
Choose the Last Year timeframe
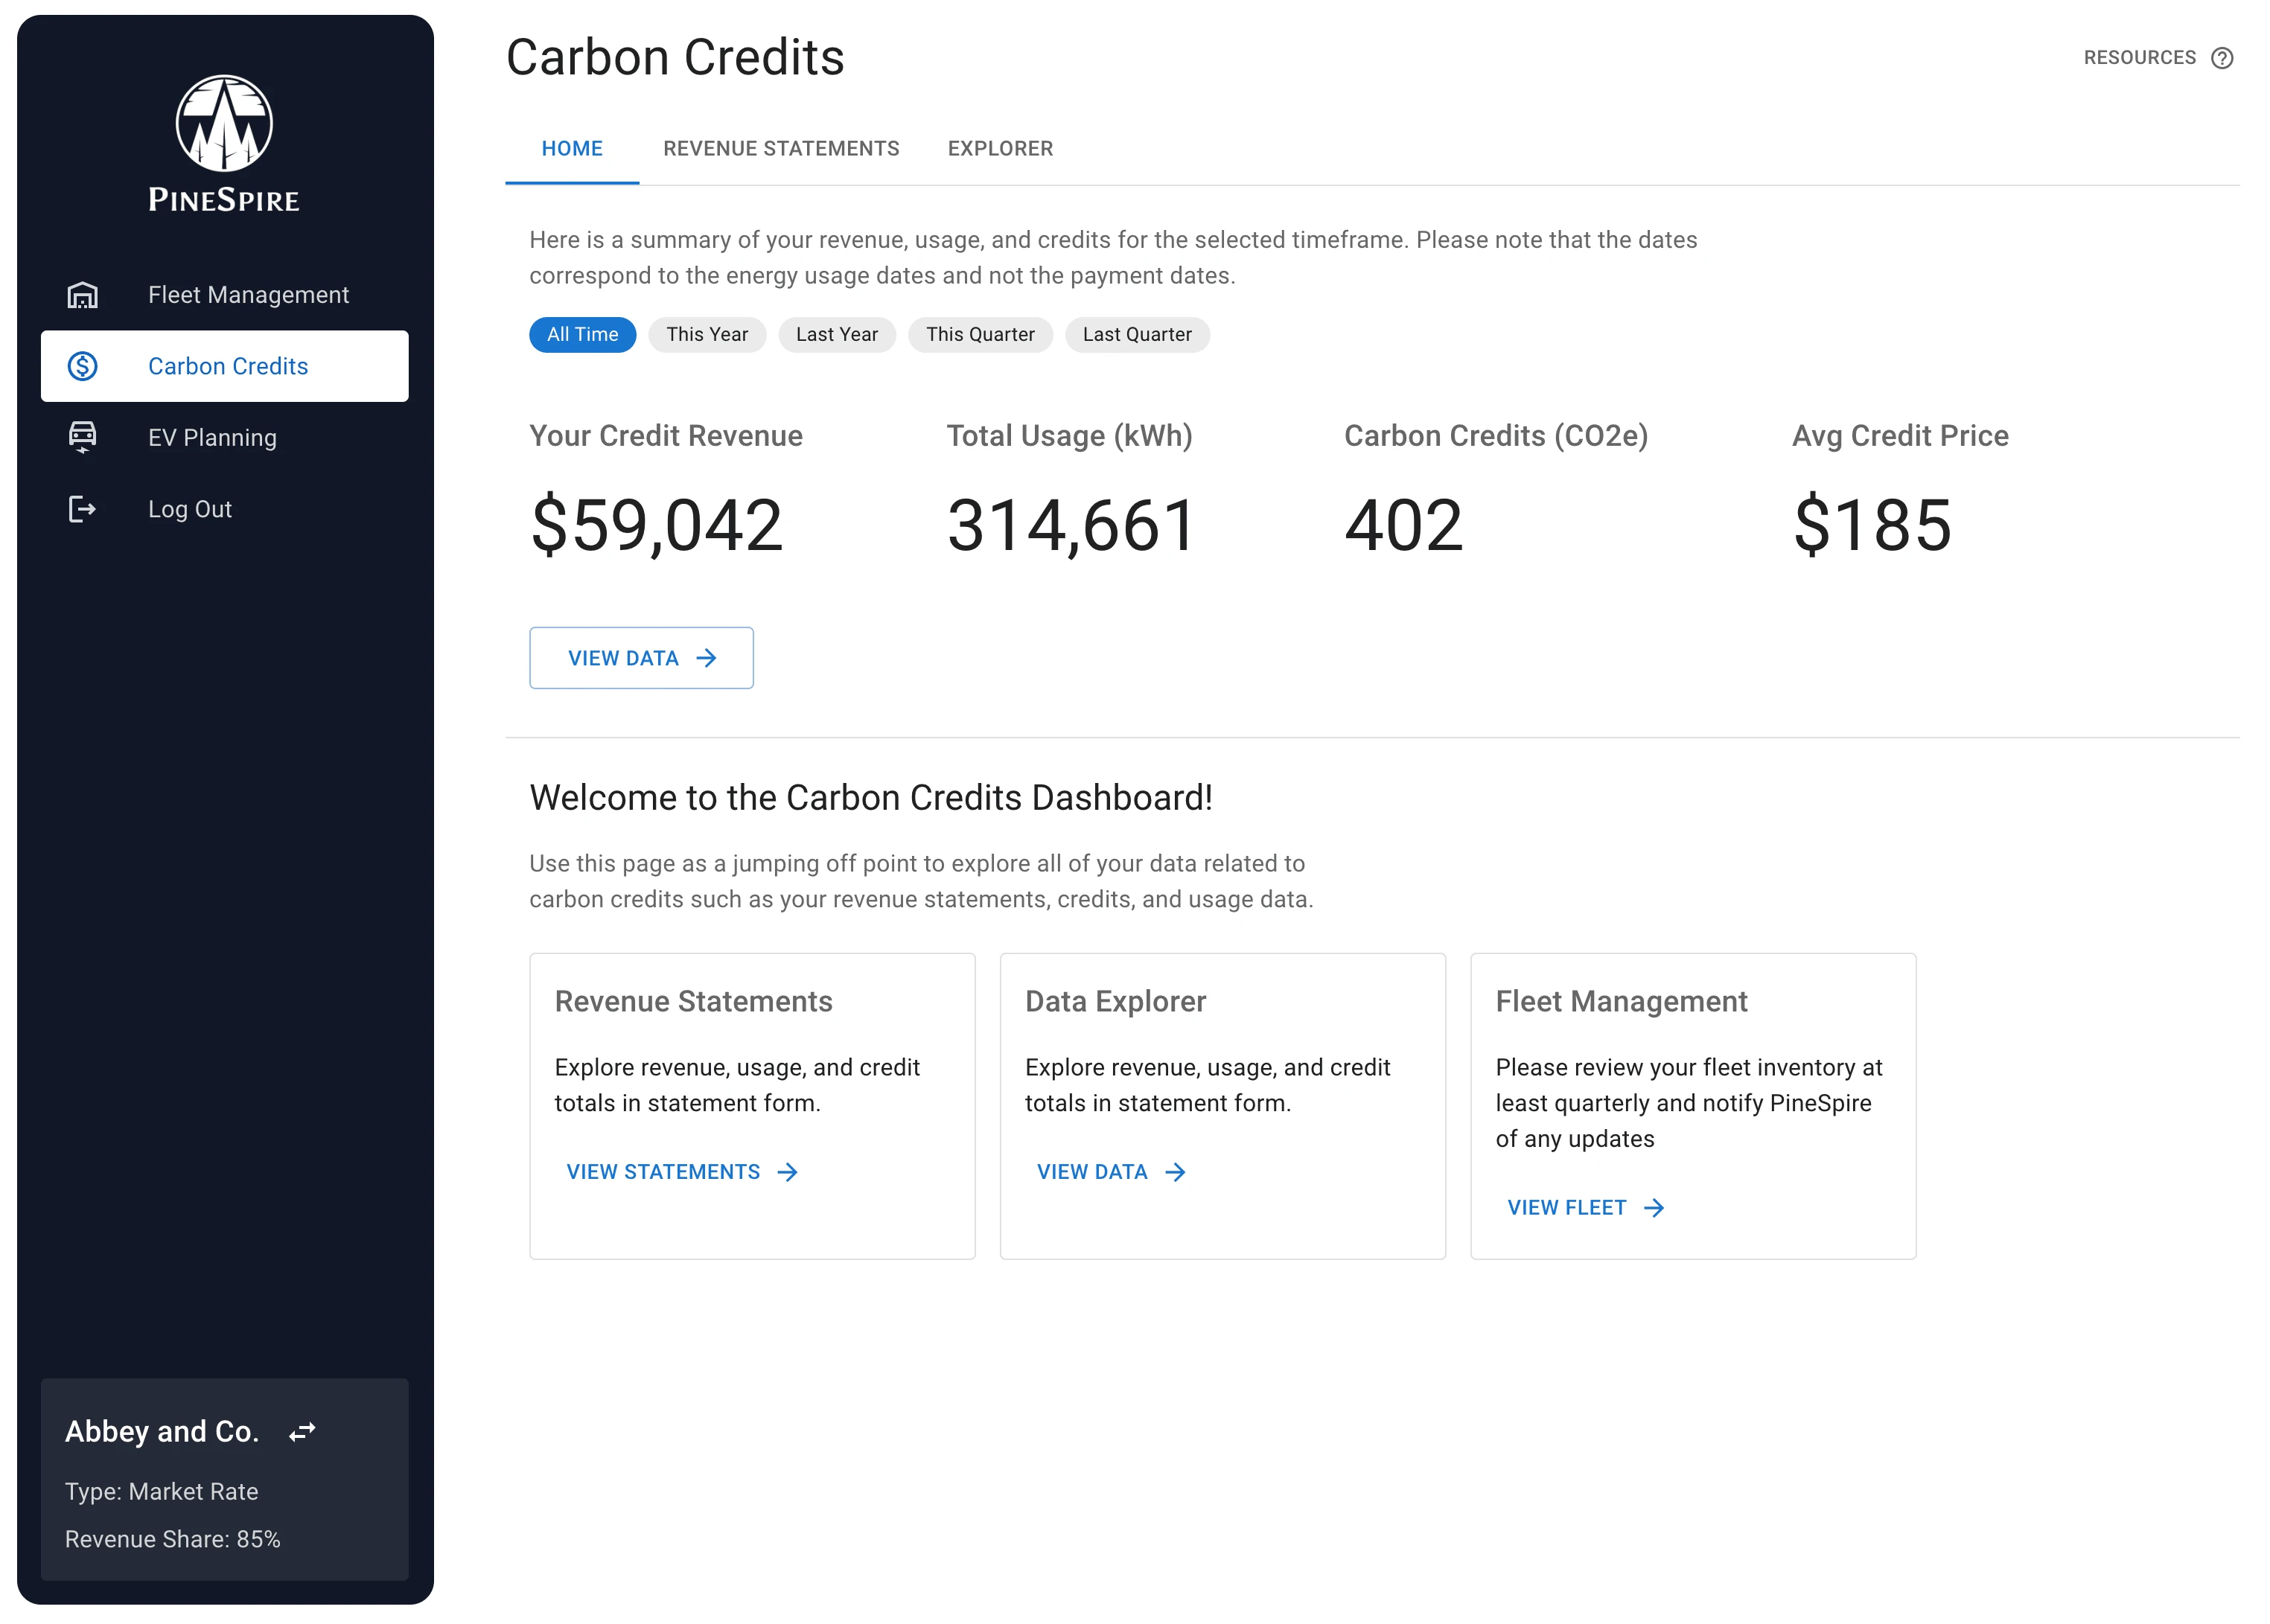[838, 334]
